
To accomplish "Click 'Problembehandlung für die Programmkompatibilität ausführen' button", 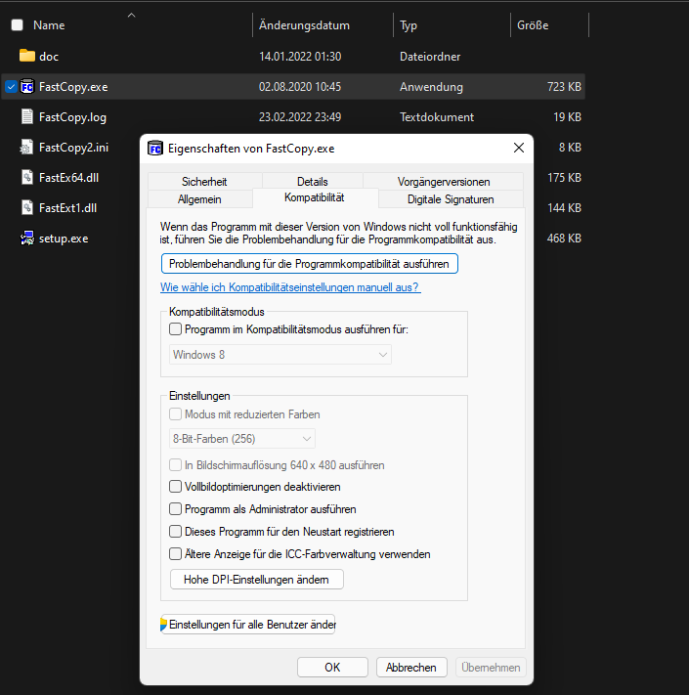I will 309,264.
